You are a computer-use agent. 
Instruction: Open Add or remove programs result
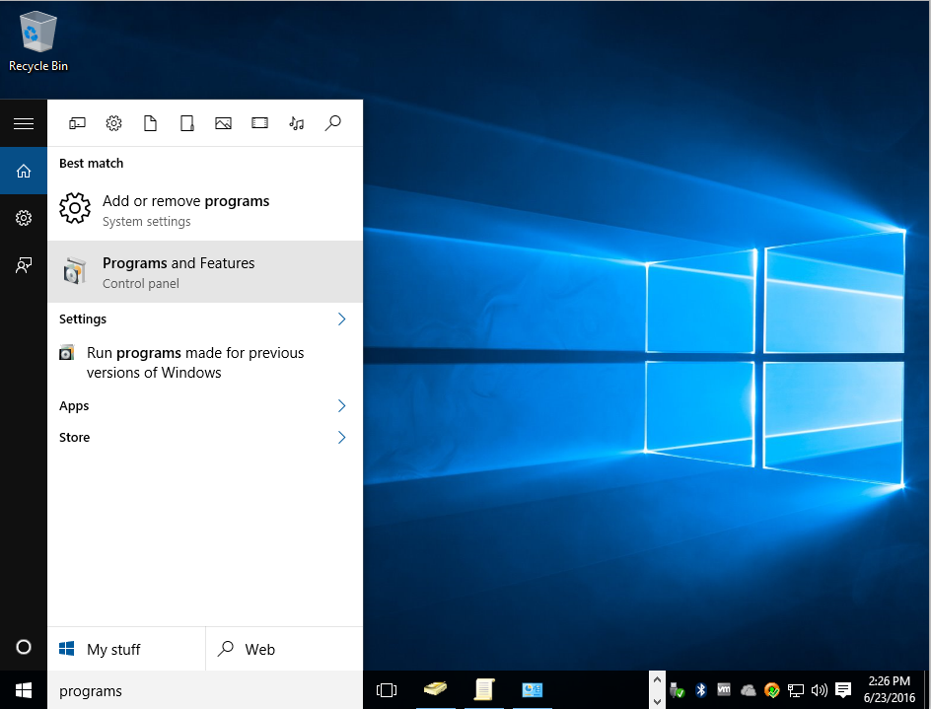coord(205,210)
